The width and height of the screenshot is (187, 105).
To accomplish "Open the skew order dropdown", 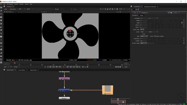I will pos(142,29).
